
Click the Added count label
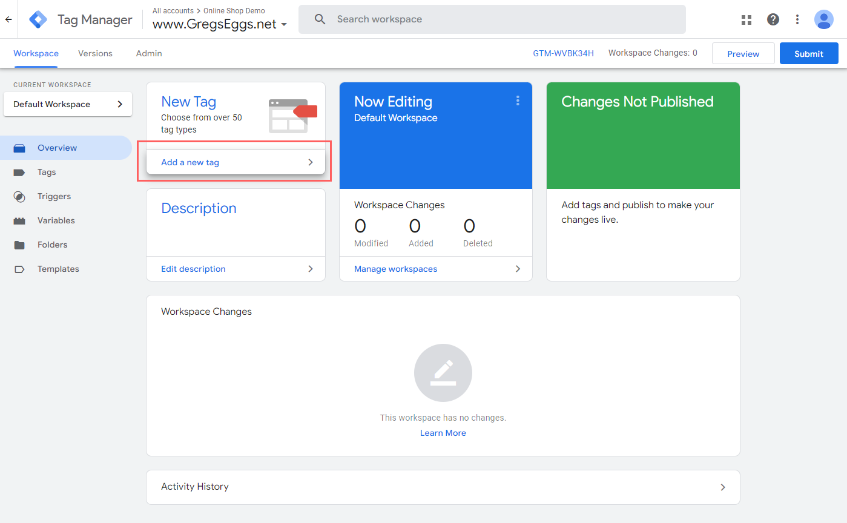tap(421, 243)
